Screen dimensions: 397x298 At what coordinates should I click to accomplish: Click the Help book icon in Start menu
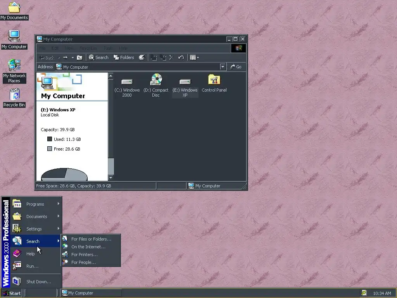[17, 253]
